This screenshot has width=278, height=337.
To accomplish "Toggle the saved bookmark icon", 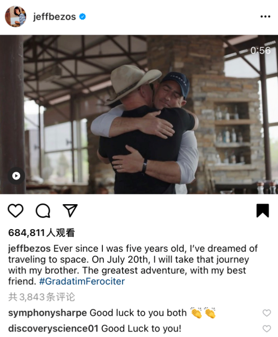I will pyautogui.click(x=263, y=210).
